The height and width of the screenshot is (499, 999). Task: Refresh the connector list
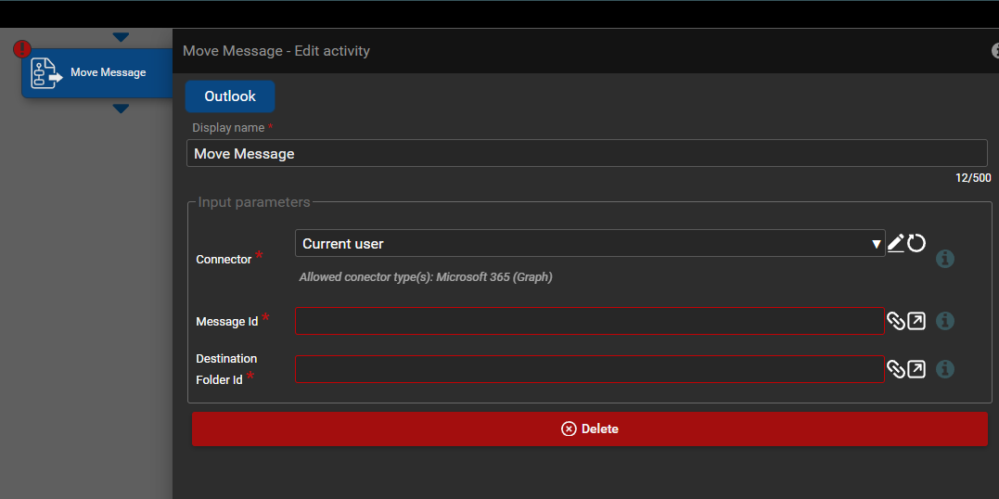click(x=916, y=243)
